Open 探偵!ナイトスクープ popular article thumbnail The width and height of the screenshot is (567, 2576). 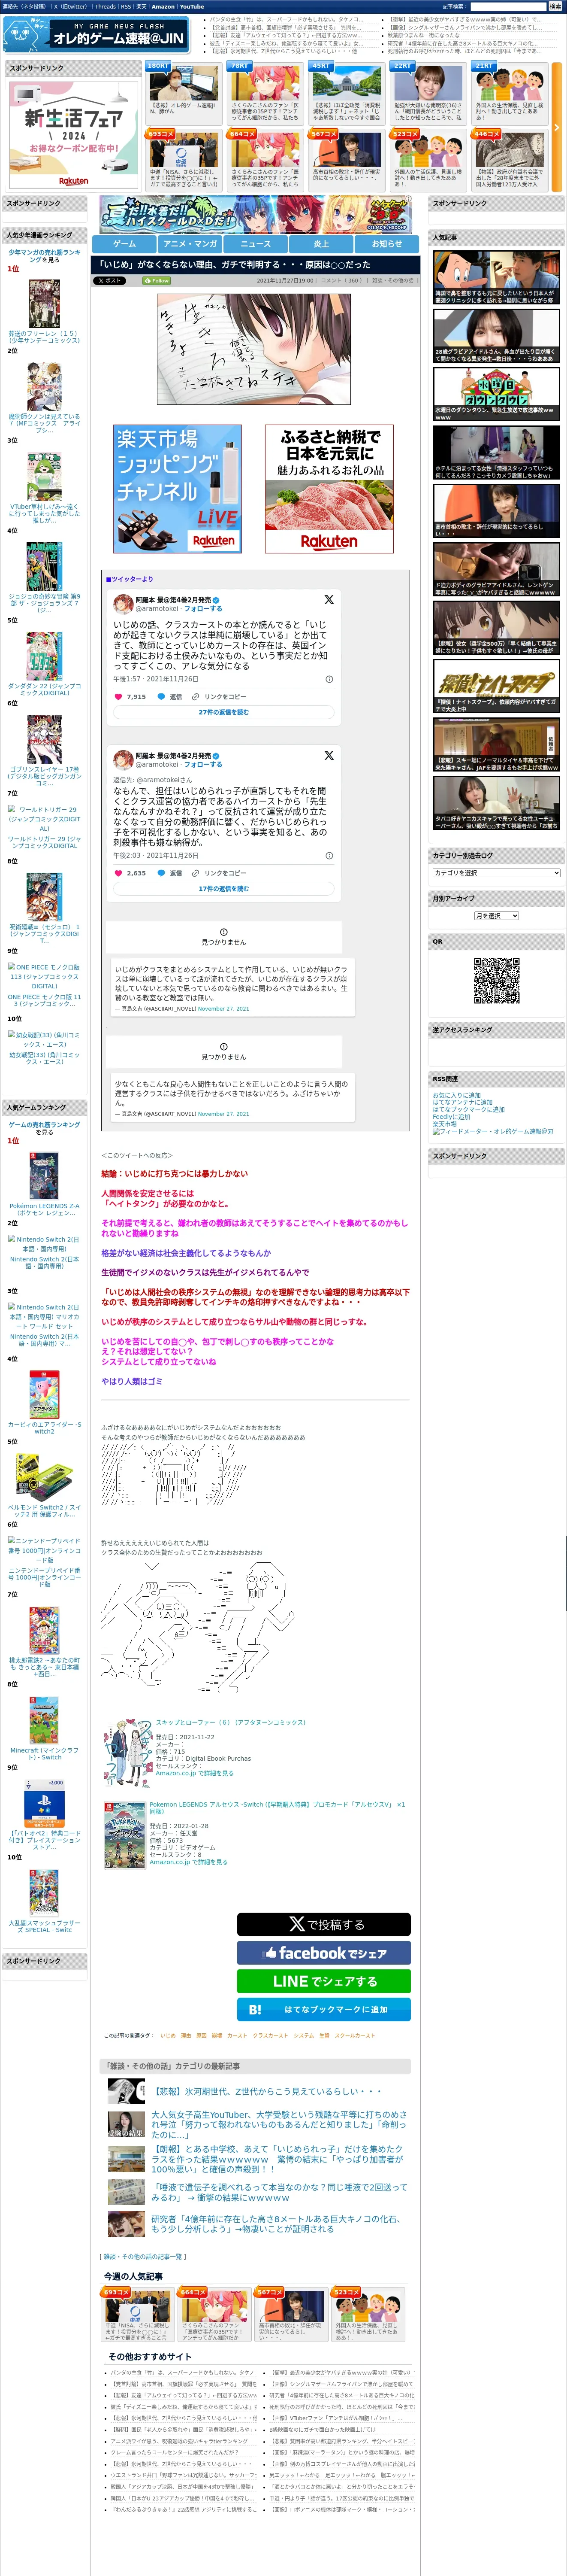(496, 686)
